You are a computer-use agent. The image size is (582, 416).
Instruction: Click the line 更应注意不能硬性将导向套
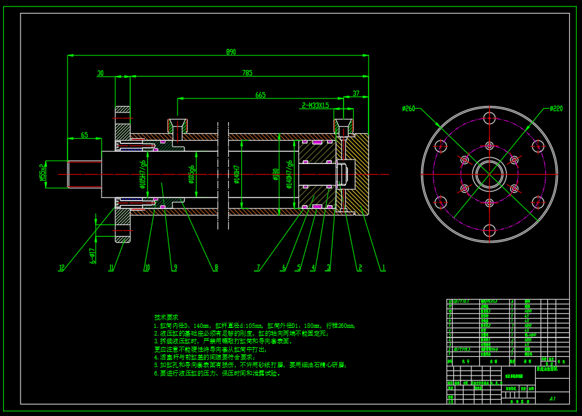(x=210, y=350)
